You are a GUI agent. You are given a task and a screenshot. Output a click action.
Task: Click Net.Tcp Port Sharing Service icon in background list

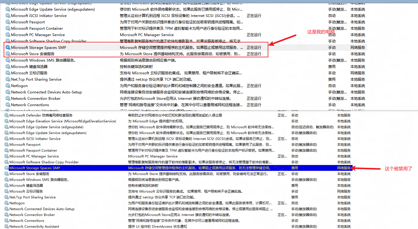coord(7,197)
